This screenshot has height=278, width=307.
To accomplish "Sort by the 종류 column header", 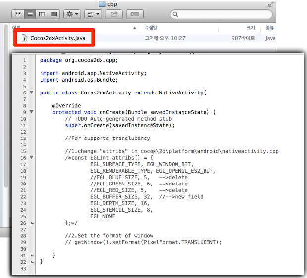I will coord(269,28).
